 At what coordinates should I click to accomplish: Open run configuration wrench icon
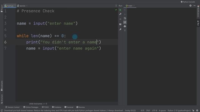click(120, 14)
